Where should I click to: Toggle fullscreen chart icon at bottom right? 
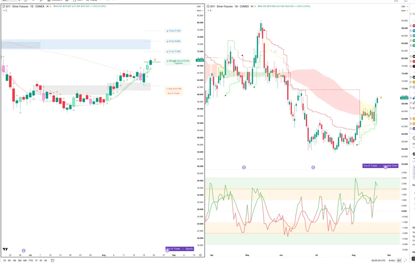pyautogui.click(x=405, y=260)
